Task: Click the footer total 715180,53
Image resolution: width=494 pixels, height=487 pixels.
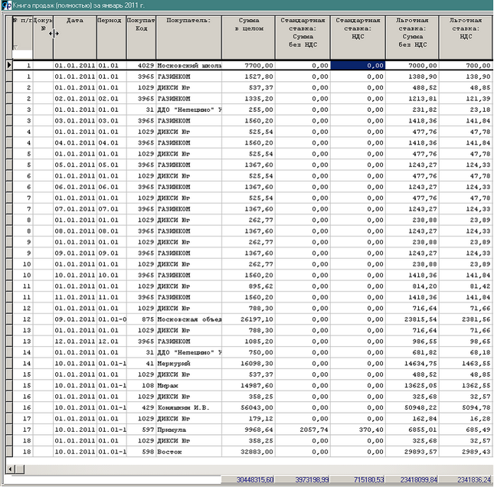Action: pos(358,479)
